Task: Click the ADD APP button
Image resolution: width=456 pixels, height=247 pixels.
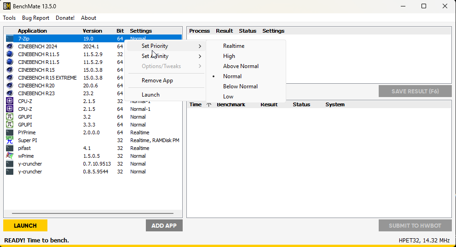Action: [x=164, y=225]
